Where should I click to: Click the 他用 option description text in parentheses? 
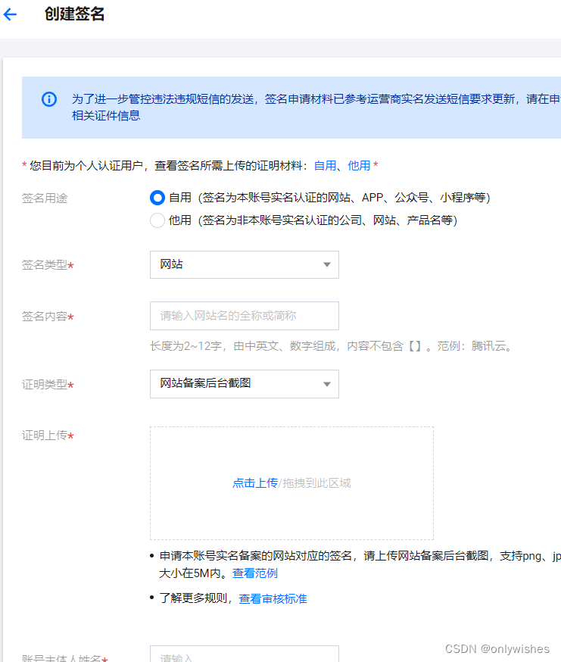328,220
